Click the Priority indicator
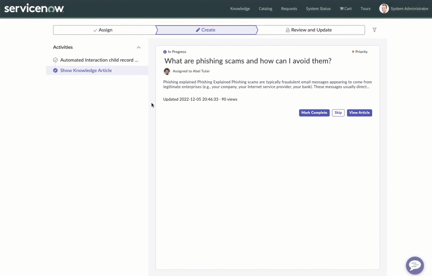Screen dimensions: 432x276 pyautogui.click(x=360, y=52)
